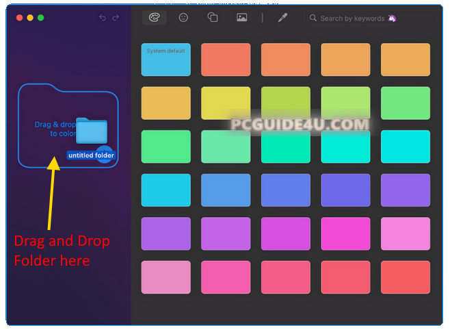Screen dimensions: 450x332
Task: Choose the red-orange swatch beside System default
Action: 226,60
